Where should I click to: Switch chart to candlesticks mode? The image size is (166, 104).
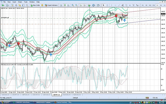pos(65,5)
